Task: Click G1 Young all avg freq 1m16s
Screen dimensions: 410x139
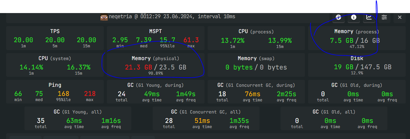Action: tap(111, 121)
